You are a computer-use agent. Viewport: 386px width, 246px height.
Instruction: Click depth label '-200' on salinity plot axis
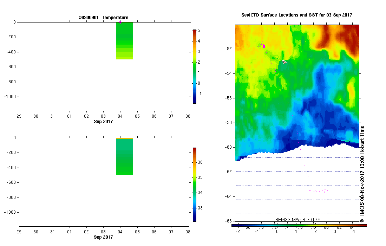coord(11,153)
